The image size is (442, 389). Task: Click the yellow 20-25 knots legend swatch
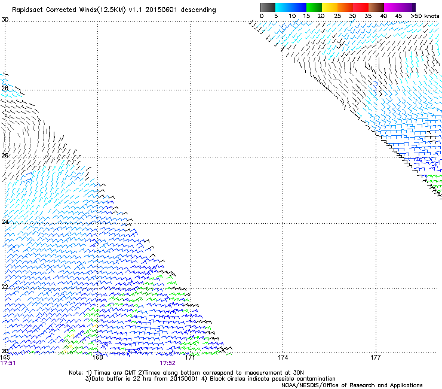[x=330, y=7]
